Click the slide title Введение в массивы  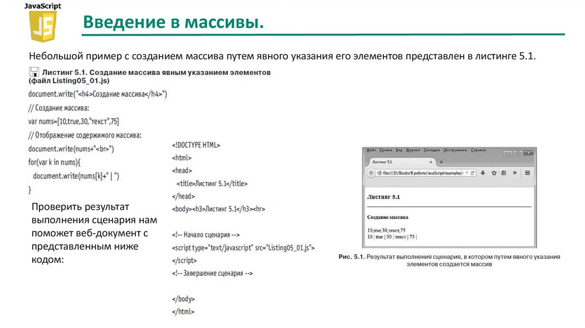coord(173,22)
